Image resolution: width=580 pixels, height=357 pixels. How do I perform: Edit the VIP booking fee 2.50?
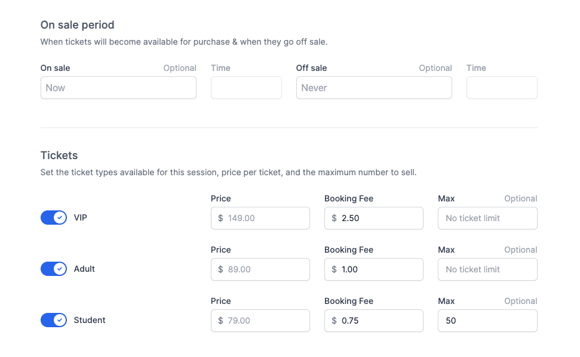click(x=374, y=218)
